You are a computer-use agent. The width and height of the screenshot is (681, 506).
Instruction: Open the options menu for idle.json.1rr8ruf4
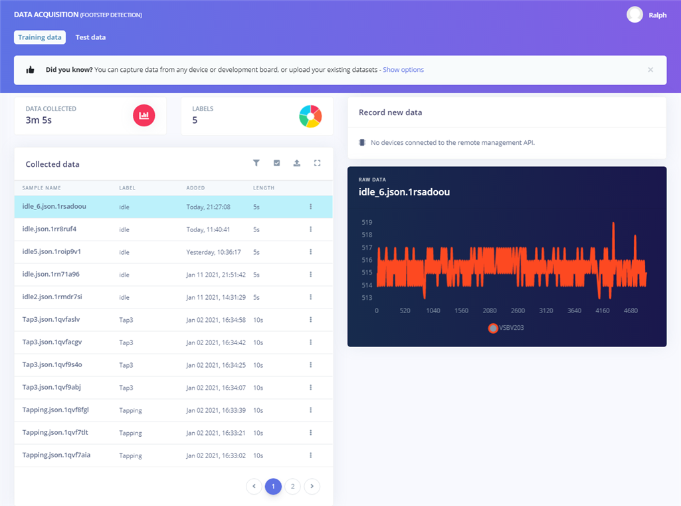(x=310, y=229)
